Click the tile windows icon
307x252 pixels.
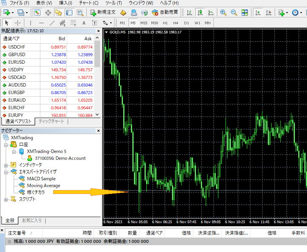point(245,12)
